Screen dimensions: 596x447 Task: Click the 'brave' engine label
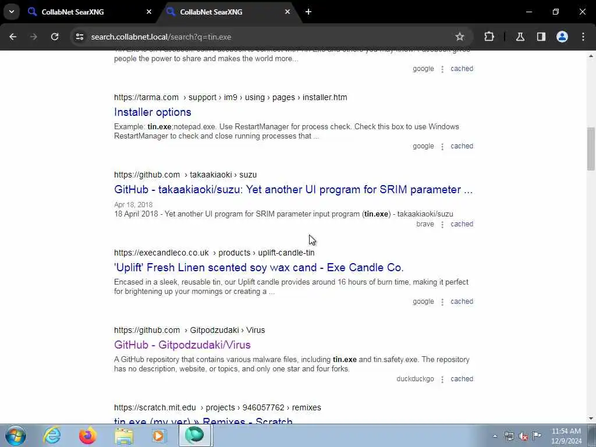pos(425,224)
